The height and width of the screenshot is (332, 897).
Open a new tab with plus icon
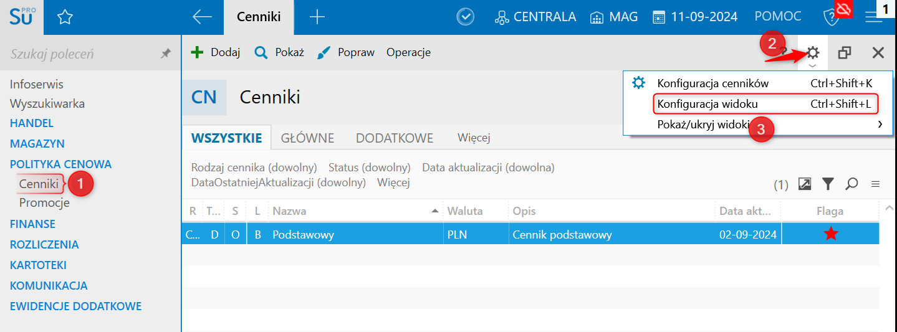coord(317,17)
